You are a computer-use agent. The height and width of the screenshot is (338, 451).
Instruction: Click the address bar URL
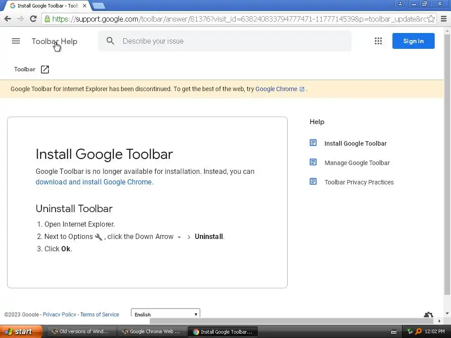pos(239,19)
